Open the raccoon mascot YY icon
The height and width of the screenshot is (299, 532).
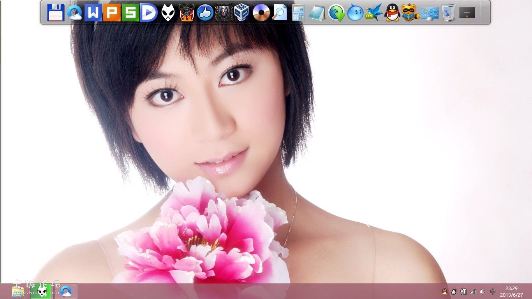[x=411, y=12]
